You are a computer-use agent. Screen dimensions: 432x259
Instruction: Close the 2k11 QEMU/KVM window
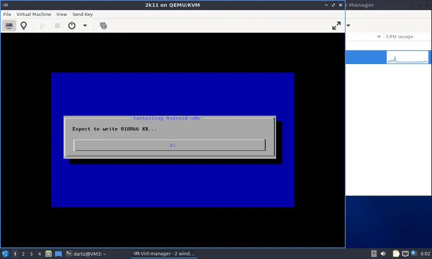pos(341,5)
